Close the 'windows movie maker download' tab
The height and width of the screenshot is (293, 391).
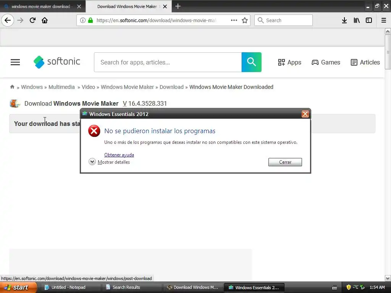[x=79, y=6]
